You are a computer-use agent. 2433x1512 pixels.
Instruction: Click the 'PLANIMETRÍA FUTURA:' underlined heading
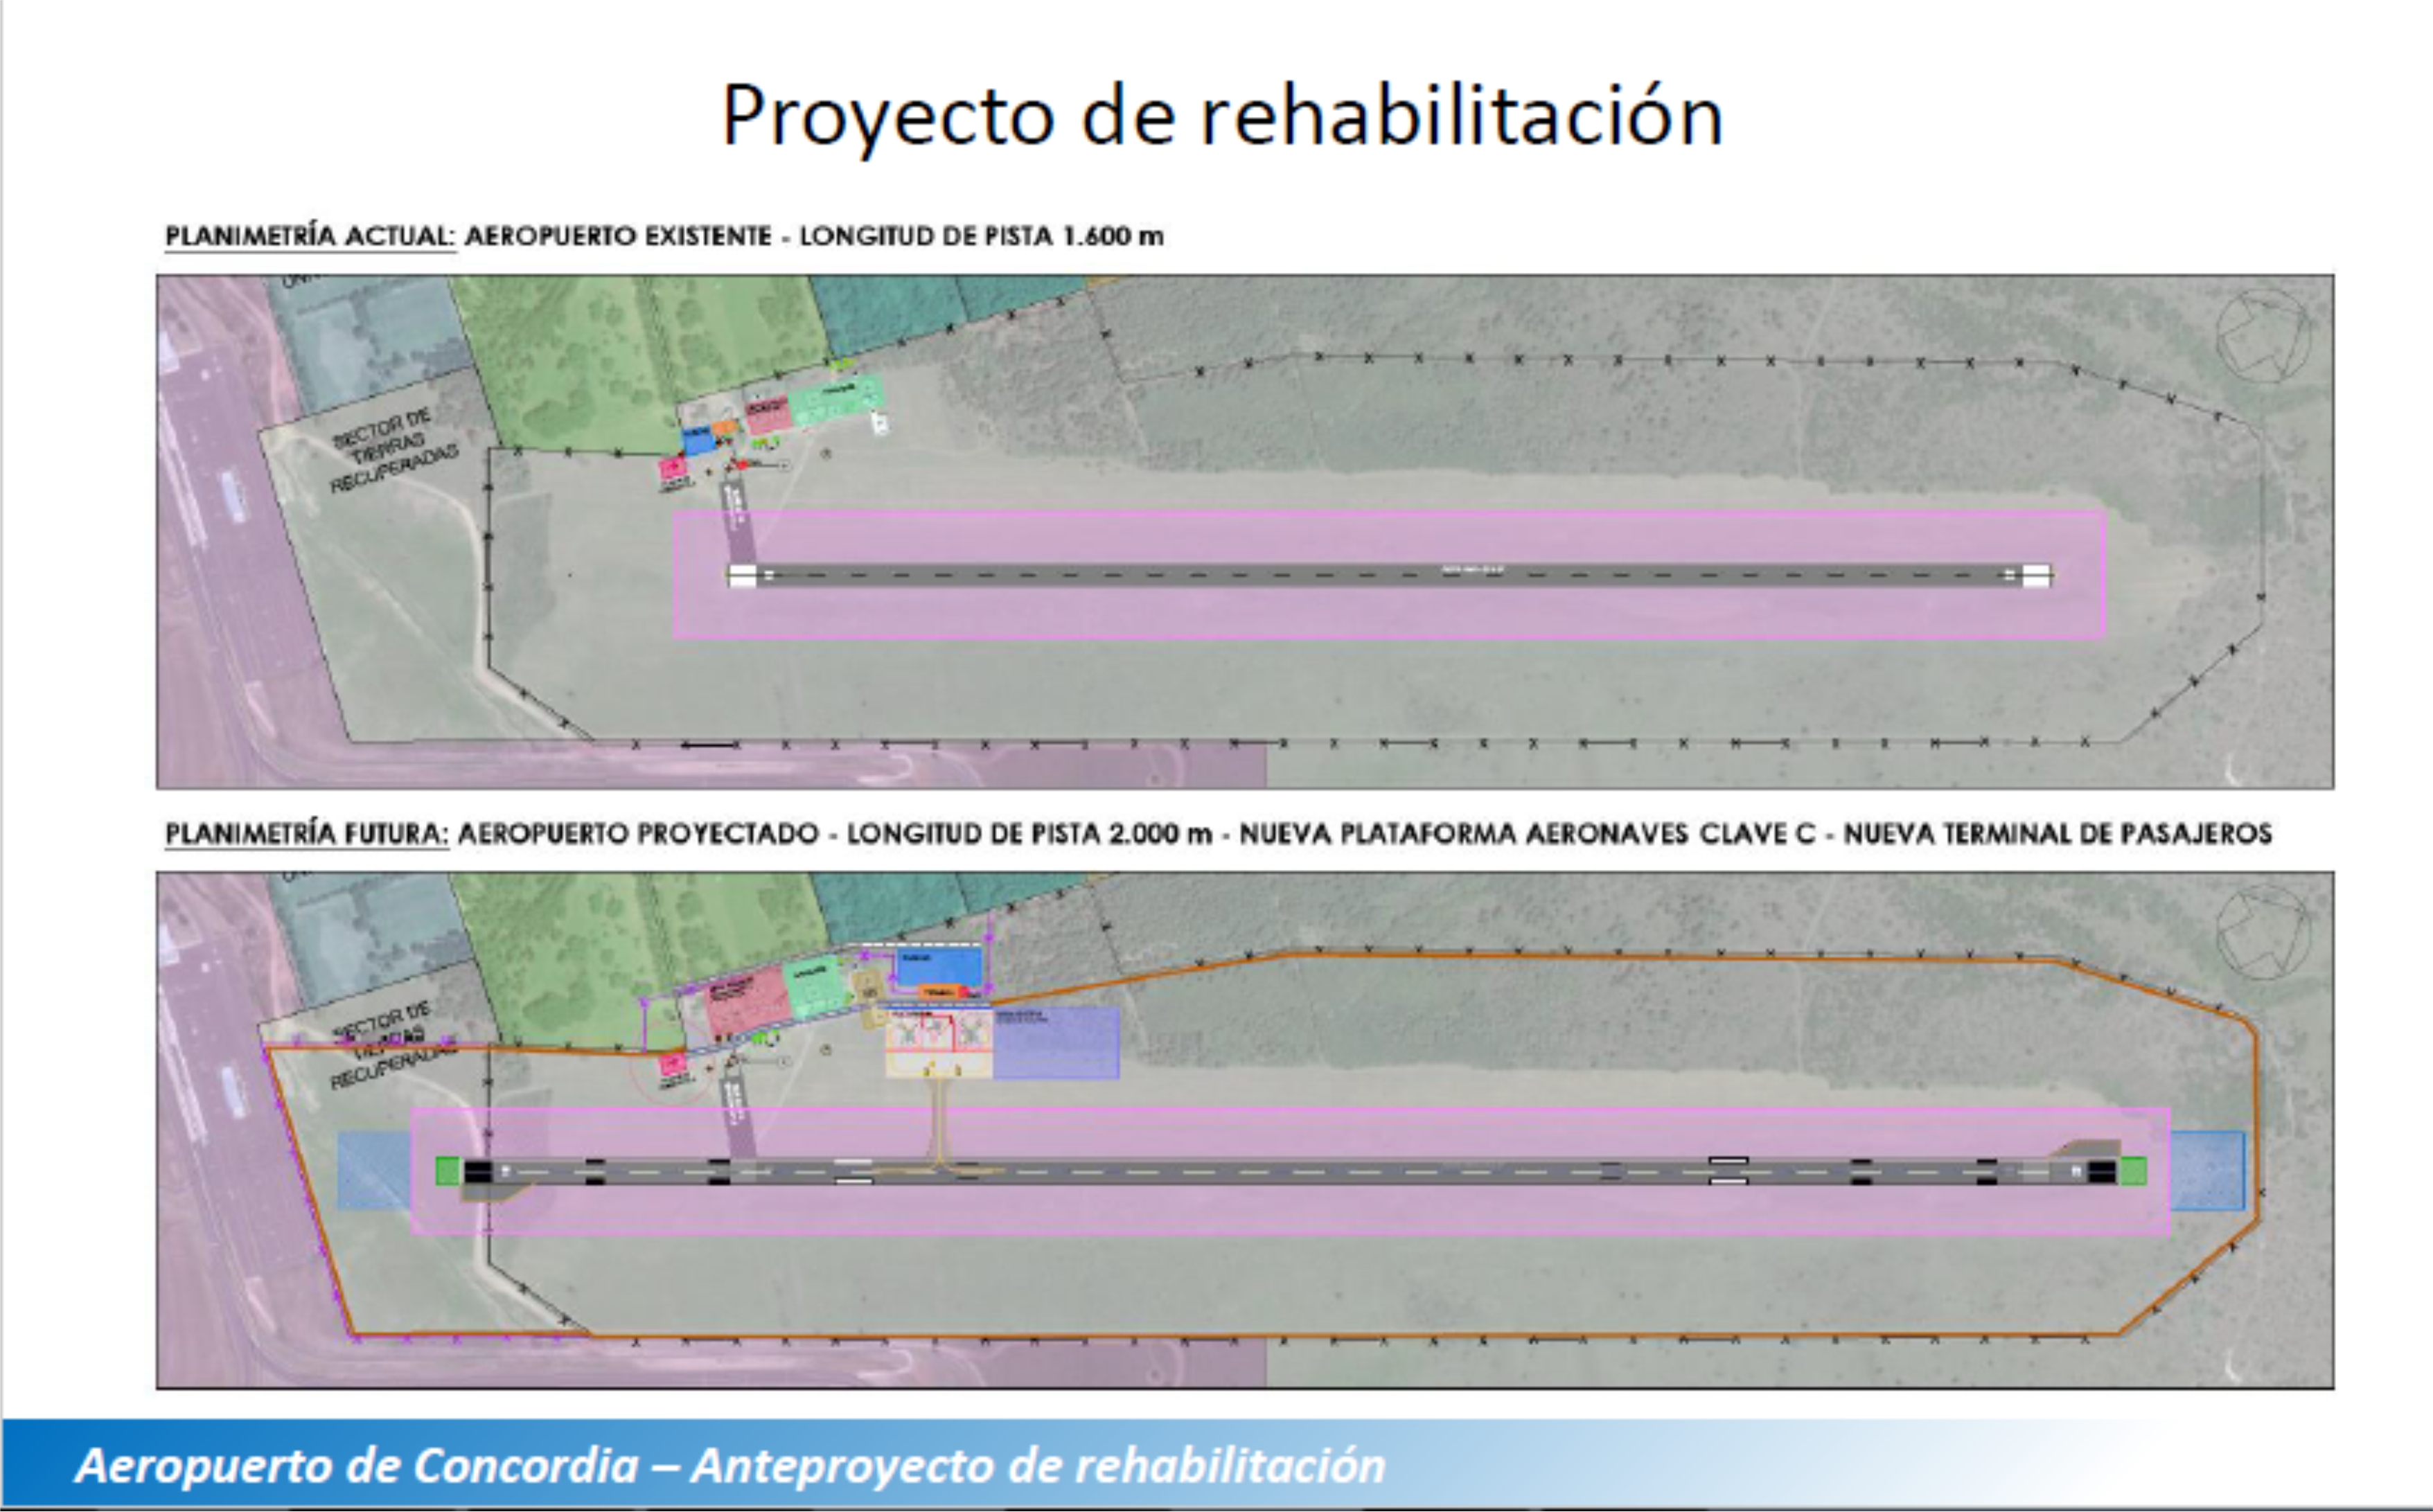(307, 833)
